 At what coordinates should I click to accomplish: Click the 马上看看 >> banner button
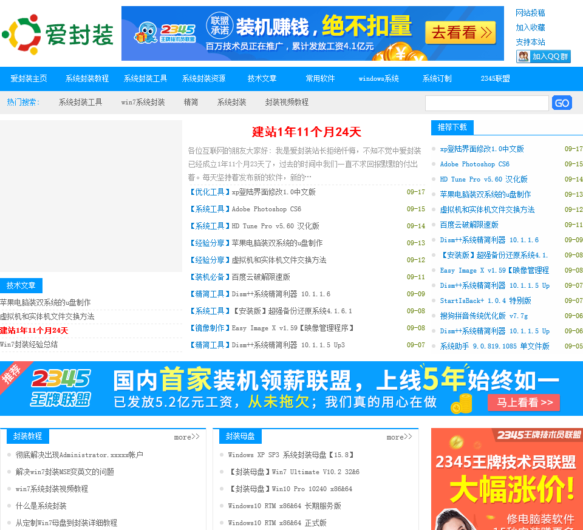coord(523,402)
